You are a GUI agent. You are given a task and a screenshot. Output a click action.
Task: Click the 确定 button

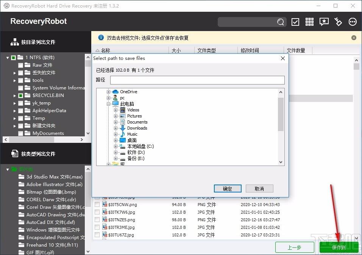(228, 188)
